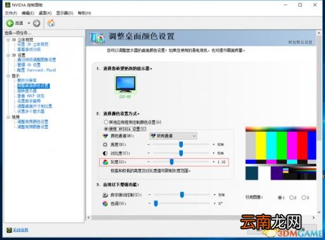Open the 文件(F) menu
Image resolution: width=325 pixels, height=240 pixels.
click(11, 13)
